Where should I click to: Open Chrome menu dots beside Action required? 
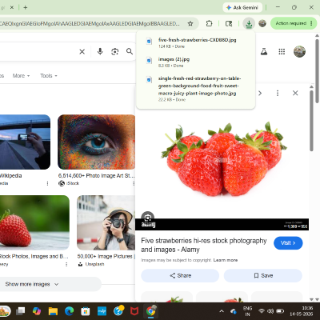[311, 23]
